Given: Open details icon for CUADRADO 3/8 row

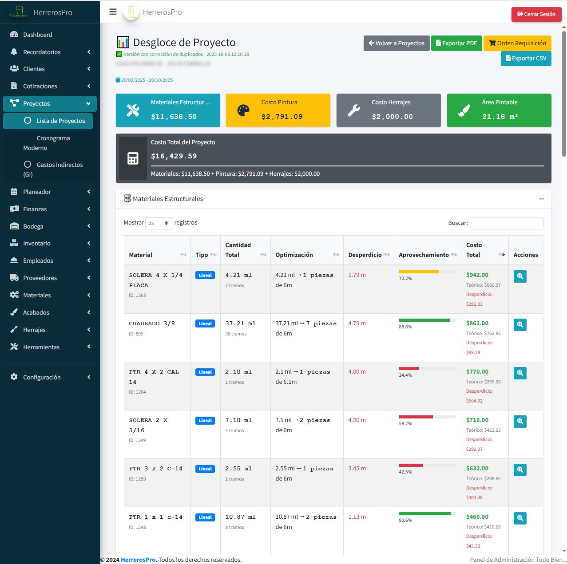Looking at the screenshot, I should click(x=520, y=324).
